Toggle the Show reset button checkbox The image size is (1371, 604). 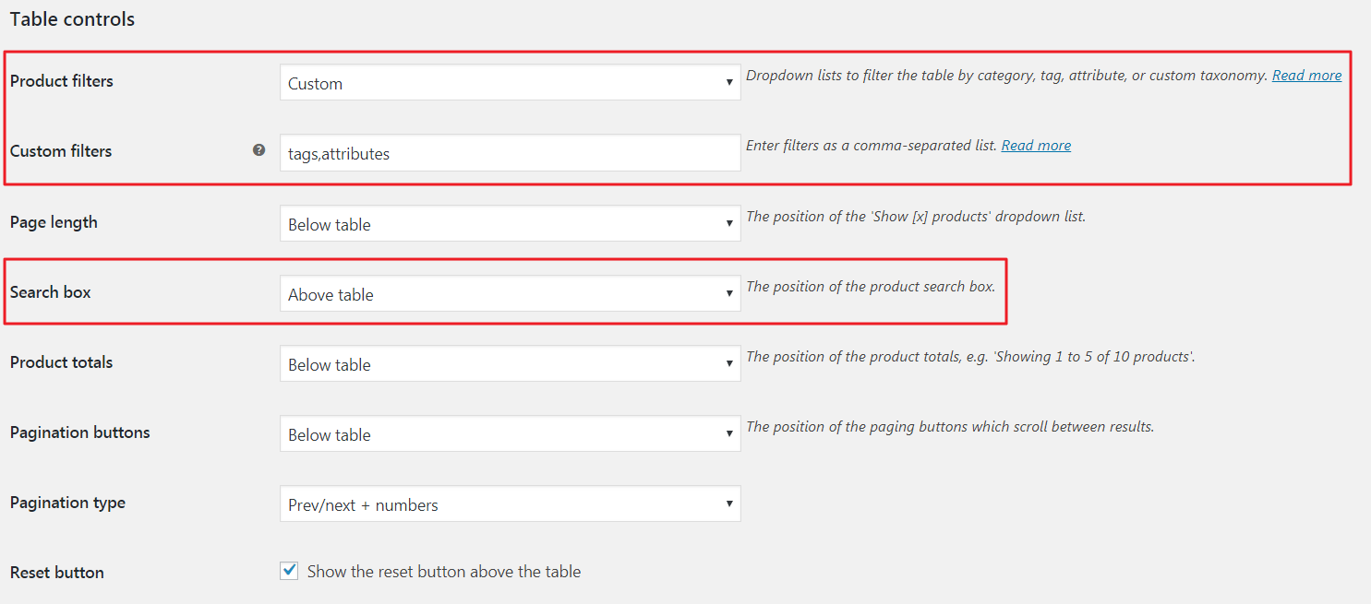coord(290,572)
